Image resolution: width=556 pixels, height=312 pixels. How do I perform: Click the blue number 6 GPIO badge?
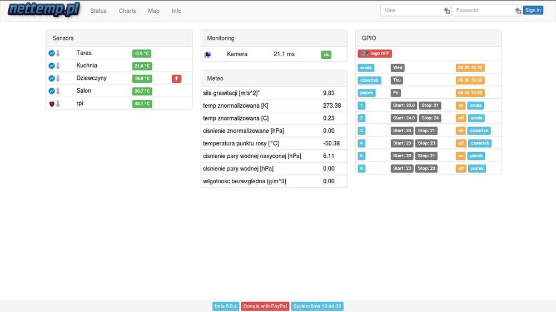click(x=361, y=168)
